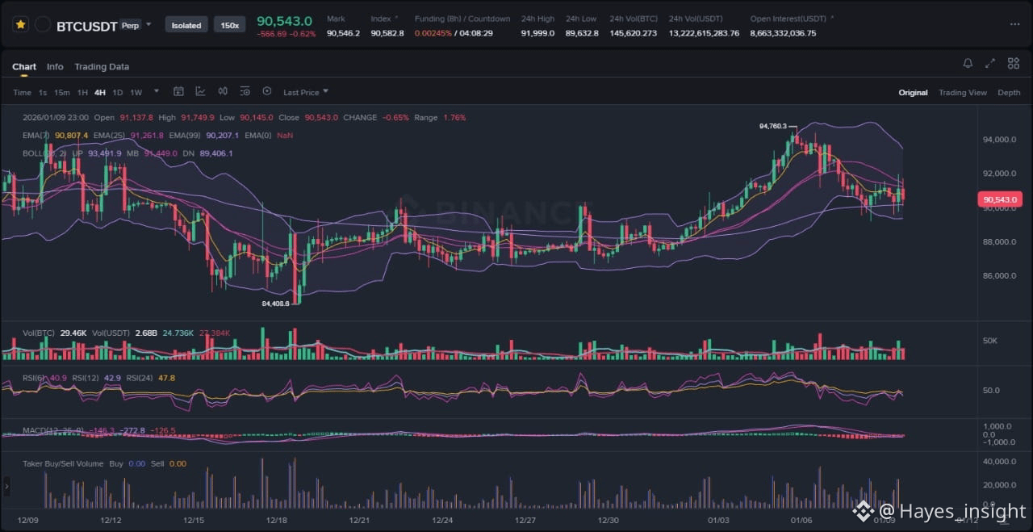Viewport: 1033px width, 532px height.
Task: Click the large 90,543.0 last price
Action: (284, 20)
